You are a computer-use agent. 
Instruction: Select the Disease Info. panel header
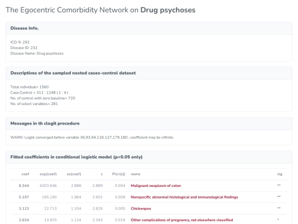click(x=149, y=28)
